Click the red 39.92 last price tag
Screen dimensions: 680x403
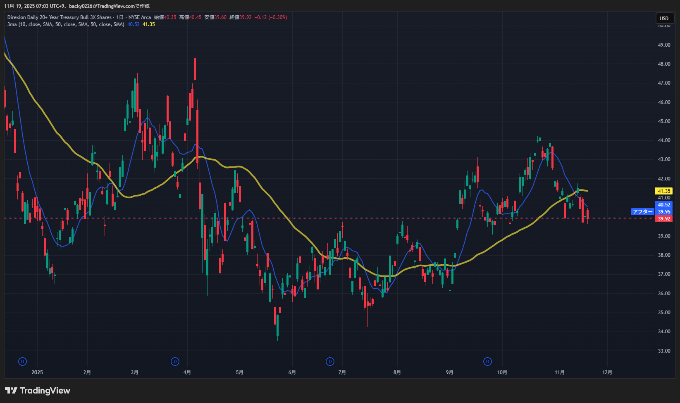pos(664,219)
